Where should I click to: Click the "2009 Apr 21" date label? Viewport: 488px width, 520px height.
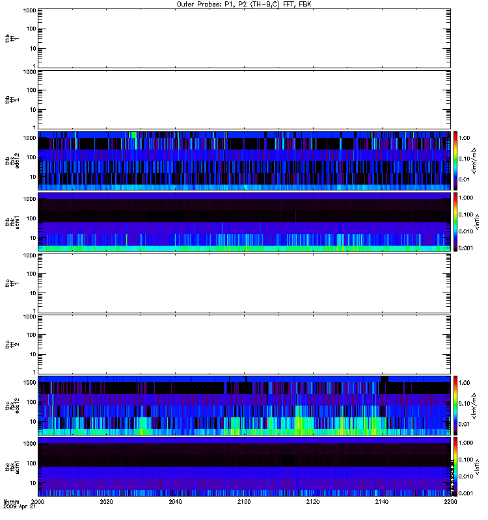[x=20, y=507]
